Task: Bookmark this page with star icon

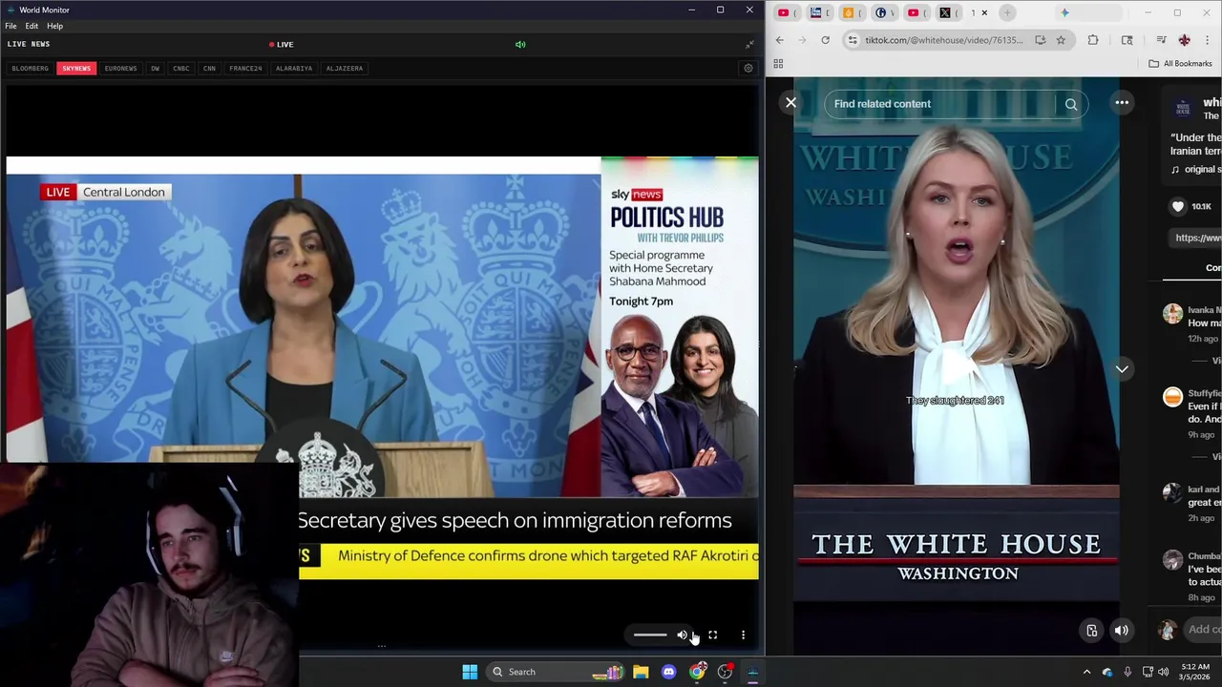Action: [1061, 40]
